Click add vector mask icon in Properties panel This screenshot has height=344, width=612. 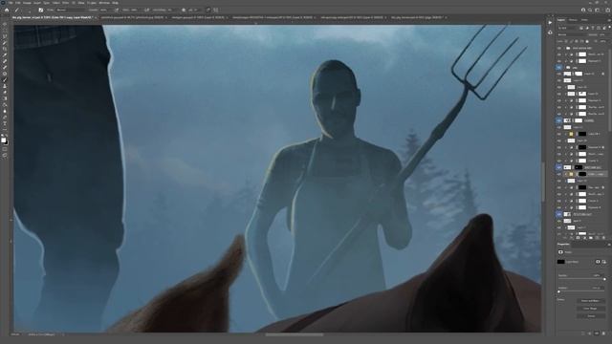click(x=603, y=262)
